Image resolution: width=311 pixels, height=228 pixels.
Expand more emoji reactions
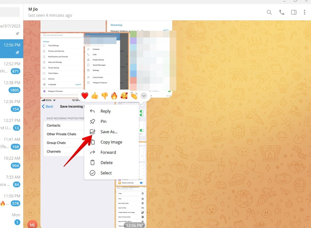(144, 96)
